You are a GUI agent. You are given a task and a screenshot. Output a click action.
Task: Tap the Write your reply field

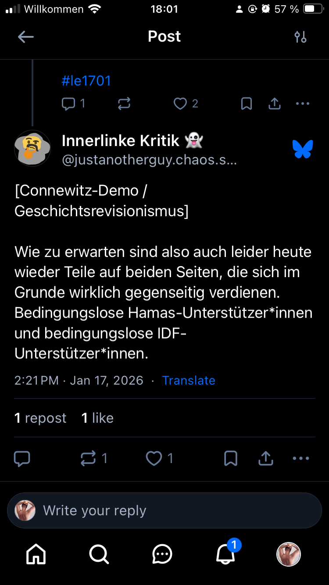click(164, 510)
